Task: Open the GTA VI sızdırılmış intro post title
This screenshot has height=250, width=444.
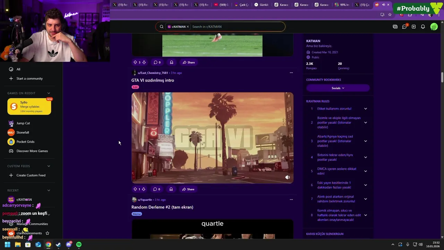Action: point(153,80)
